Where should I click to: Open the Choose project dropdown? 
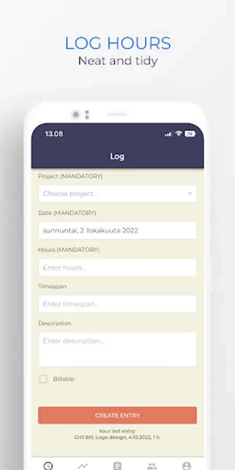coord(118,194)
